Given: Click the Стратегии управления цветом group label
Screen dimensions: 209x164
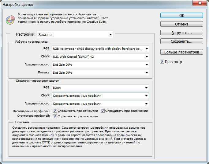Looking at the screenshot, I should [37, 81].
